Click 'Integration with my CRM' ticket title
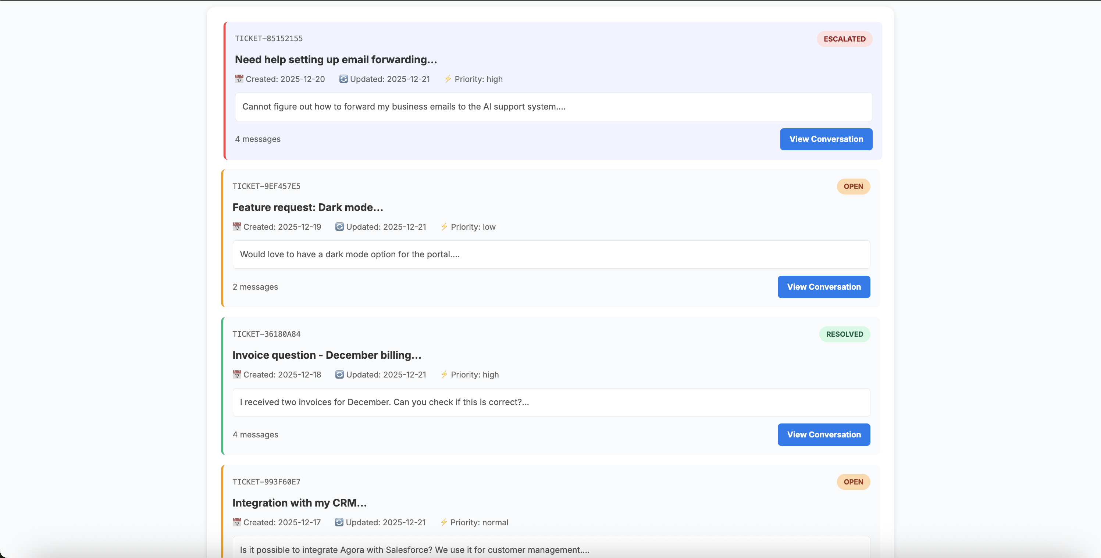The width and height of the screenshot is (1101, 558). (x=299, y=503)
